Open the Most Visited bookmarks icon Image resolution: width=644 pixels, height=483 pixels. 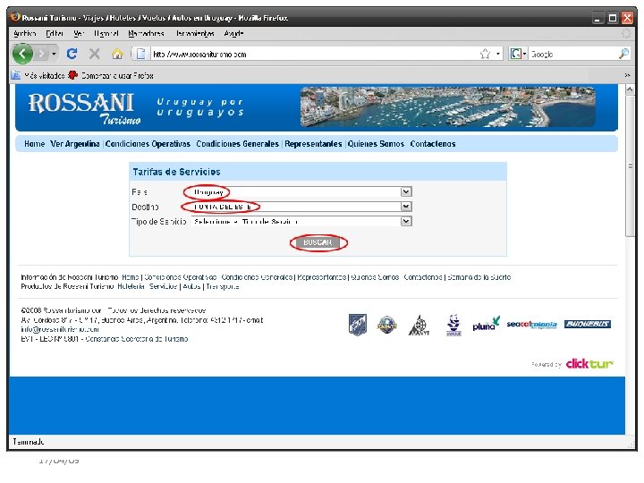click(x=15, y=75)
